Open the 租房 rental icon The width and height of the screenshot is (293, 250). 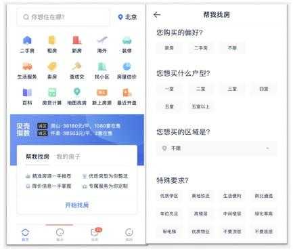52,41
